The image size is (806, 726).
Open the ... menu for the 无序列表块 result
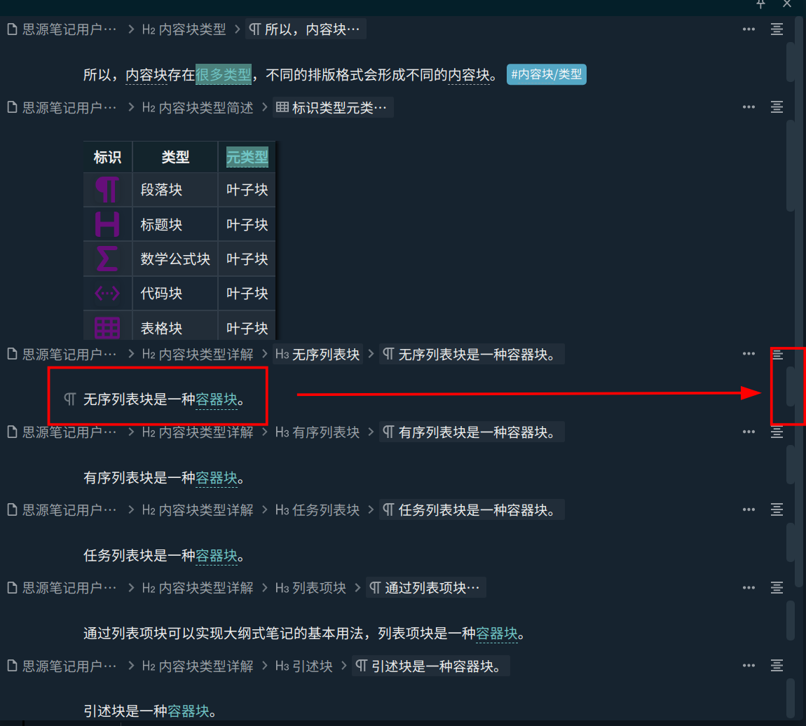(749, 354)
